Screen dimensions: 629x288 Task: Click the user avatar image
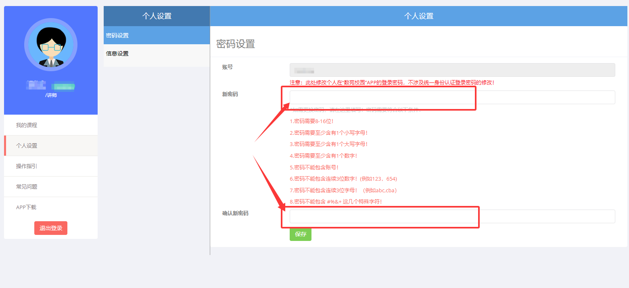tap(51, 45)
